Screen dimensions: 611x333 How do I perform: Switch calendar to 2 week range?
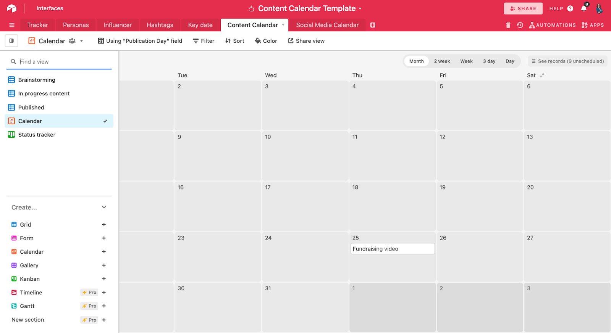point(442,61)
